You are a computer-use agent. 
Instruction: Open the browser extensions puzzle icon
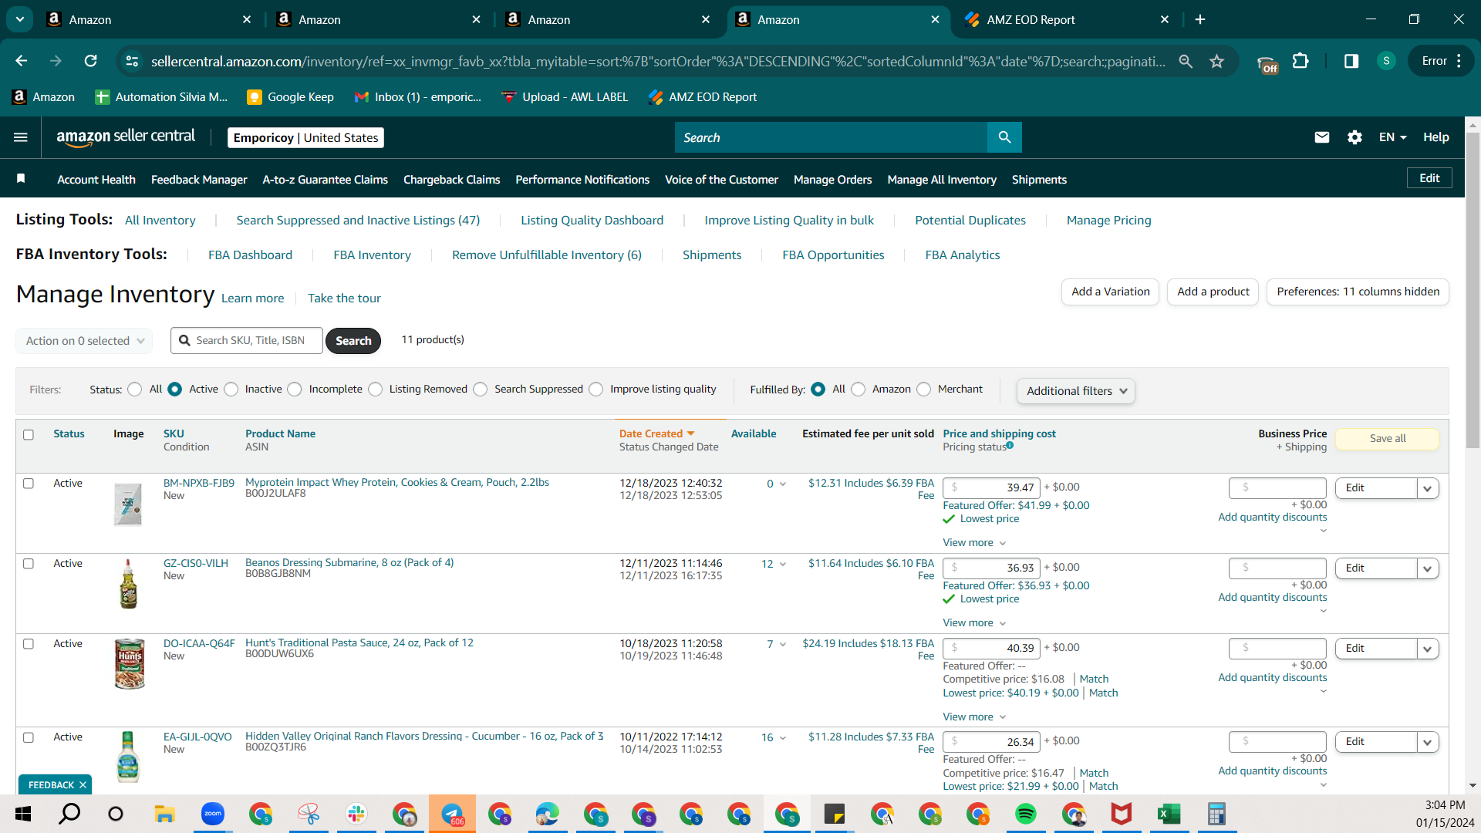pos(1301,61)
